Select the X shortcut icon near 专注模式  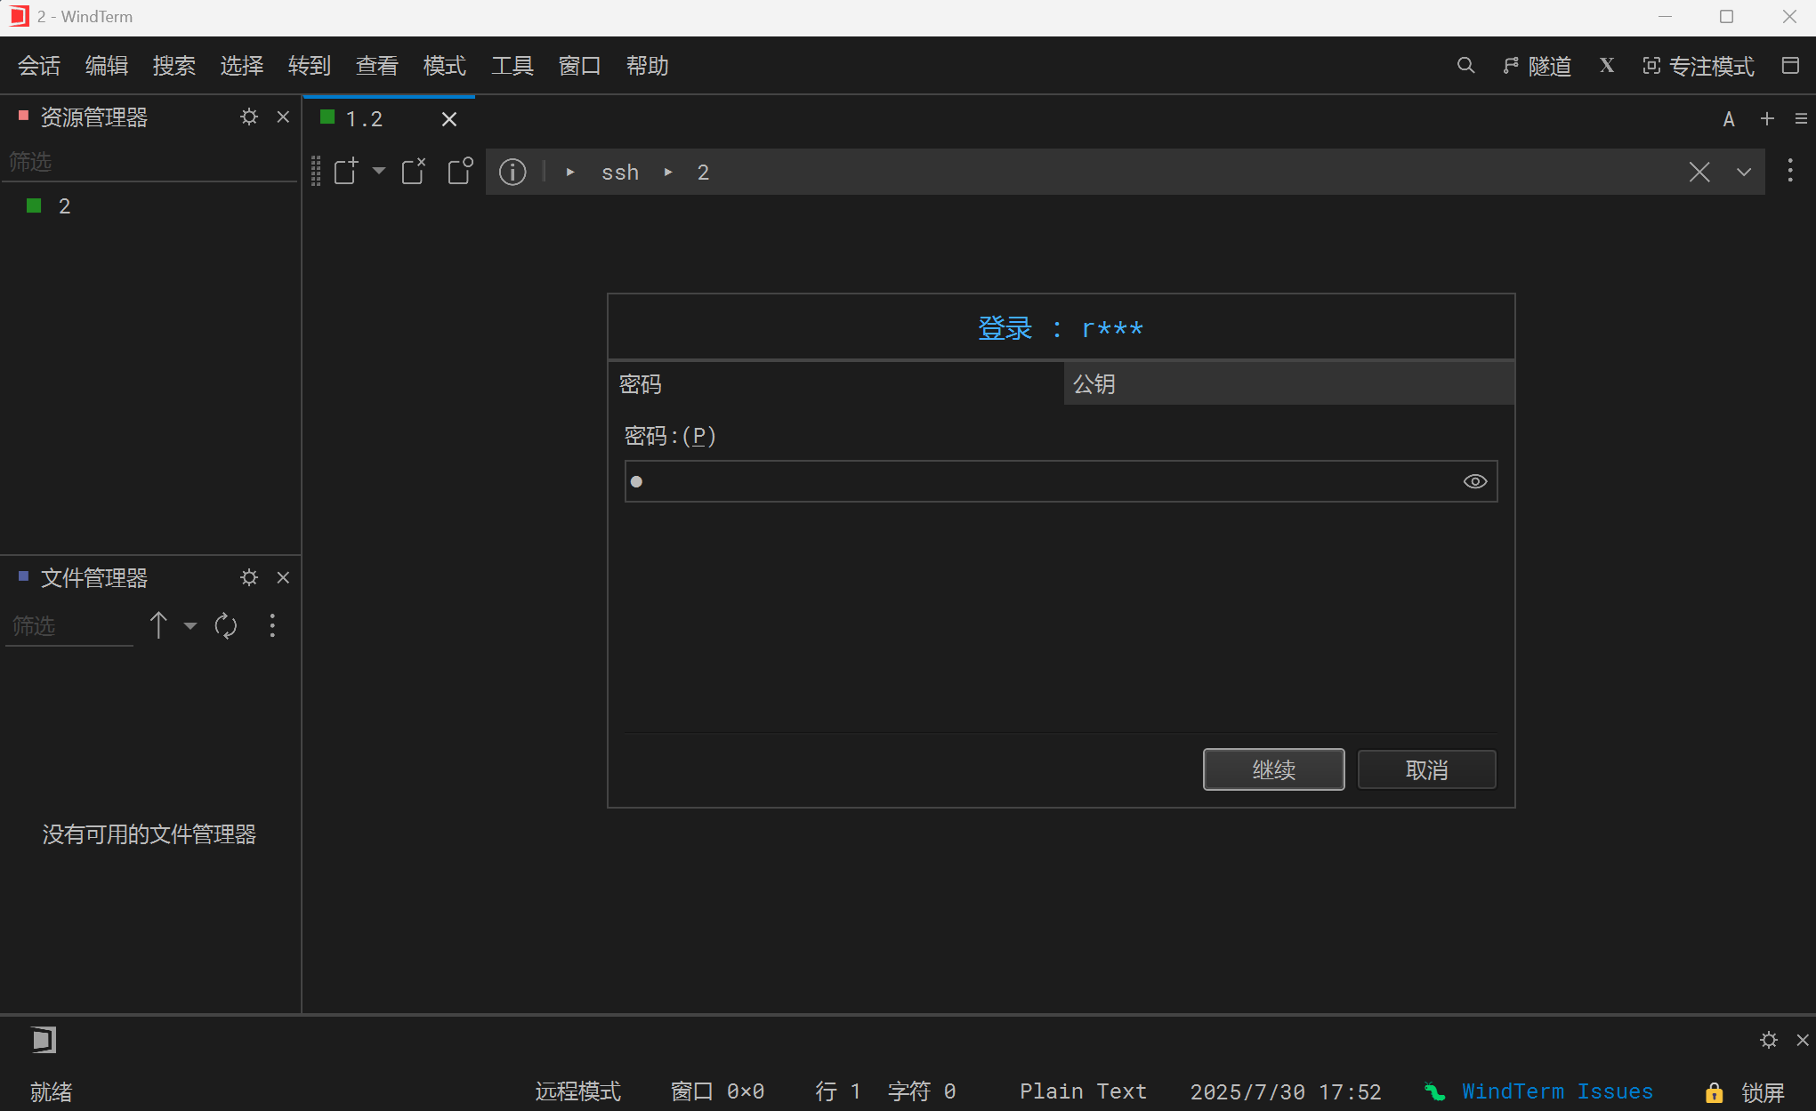click(1606, 65)
